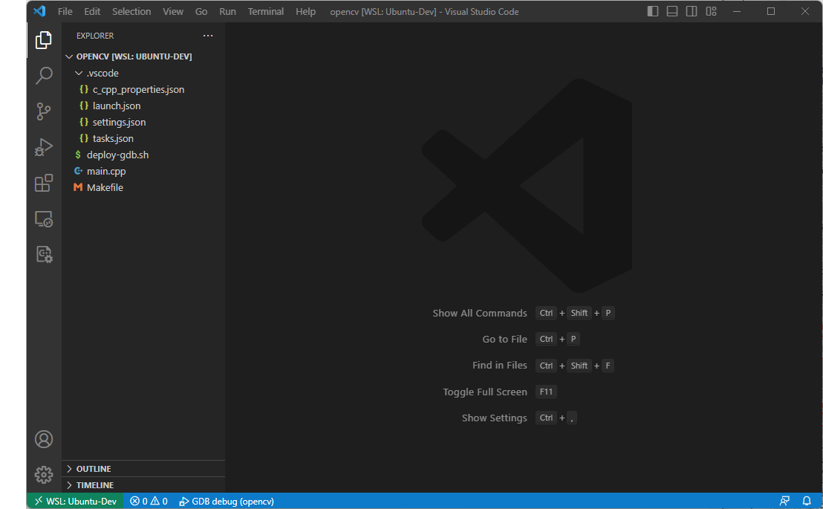Viewport: 823px width, 509px height.
Task: Open the Terminal menu
Action: click(266, 11)
